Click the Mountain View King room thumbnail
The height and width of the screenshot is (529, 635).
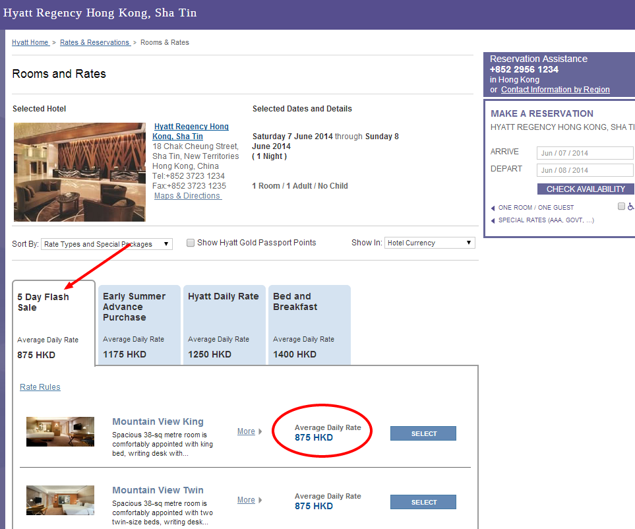coord(61,432)
